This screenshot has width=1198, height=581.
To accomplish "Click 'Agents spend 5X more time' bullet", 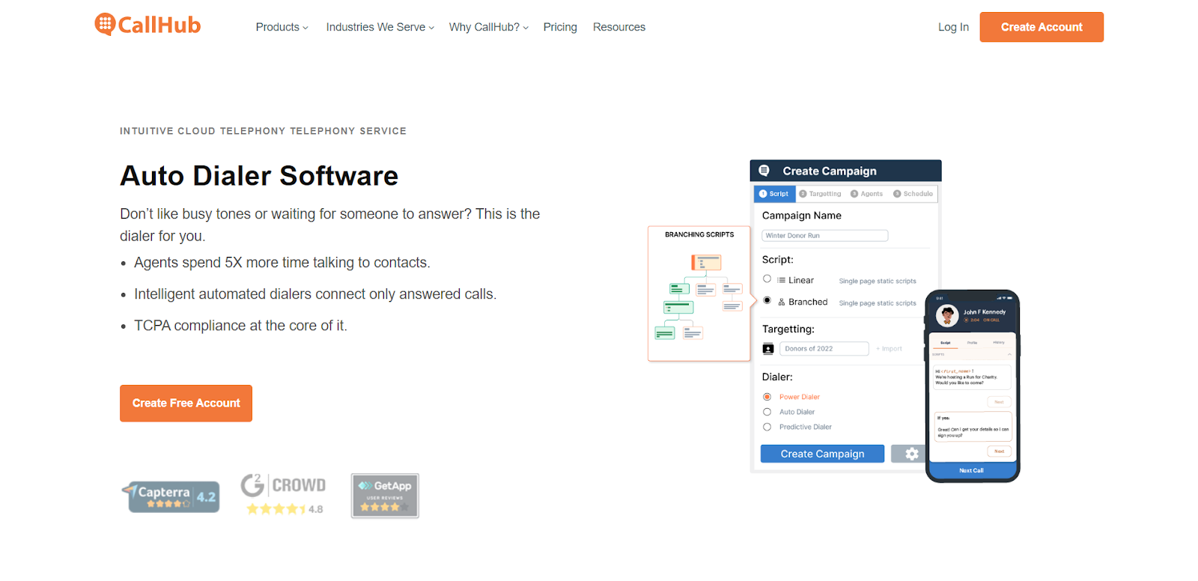I will coord(282,263).
